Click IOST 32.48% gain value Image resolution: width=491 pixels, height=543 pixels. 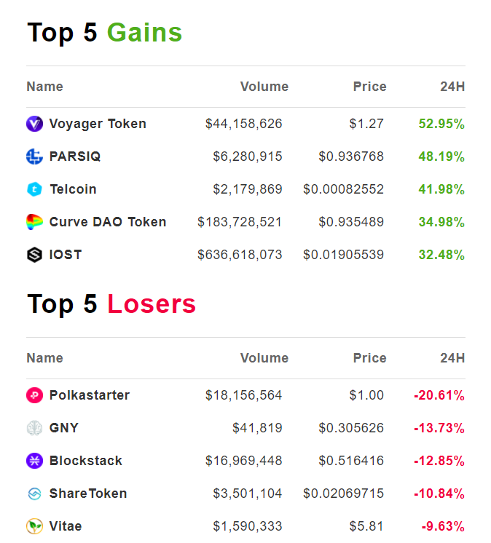[441, 255]
